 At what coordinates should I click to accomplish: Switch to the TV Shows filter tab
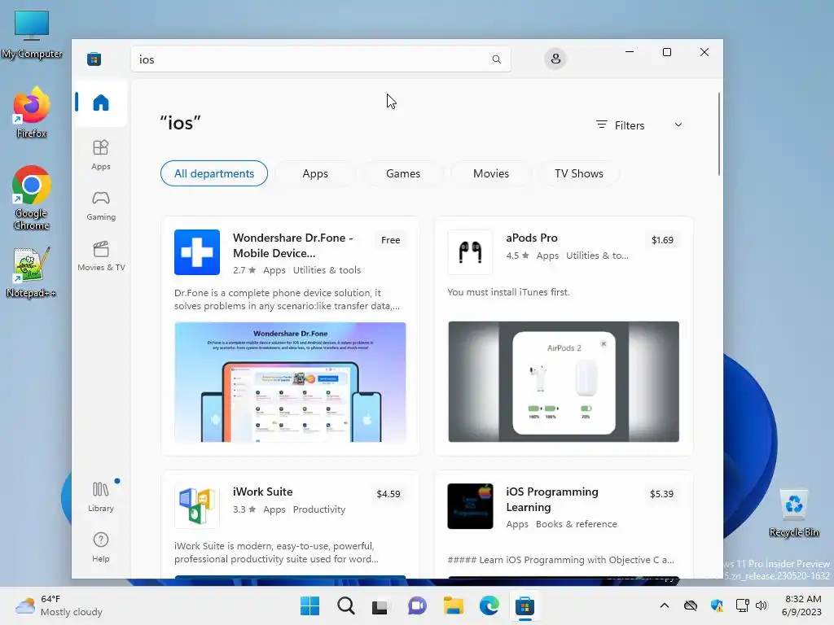click(x=579, y=173)
